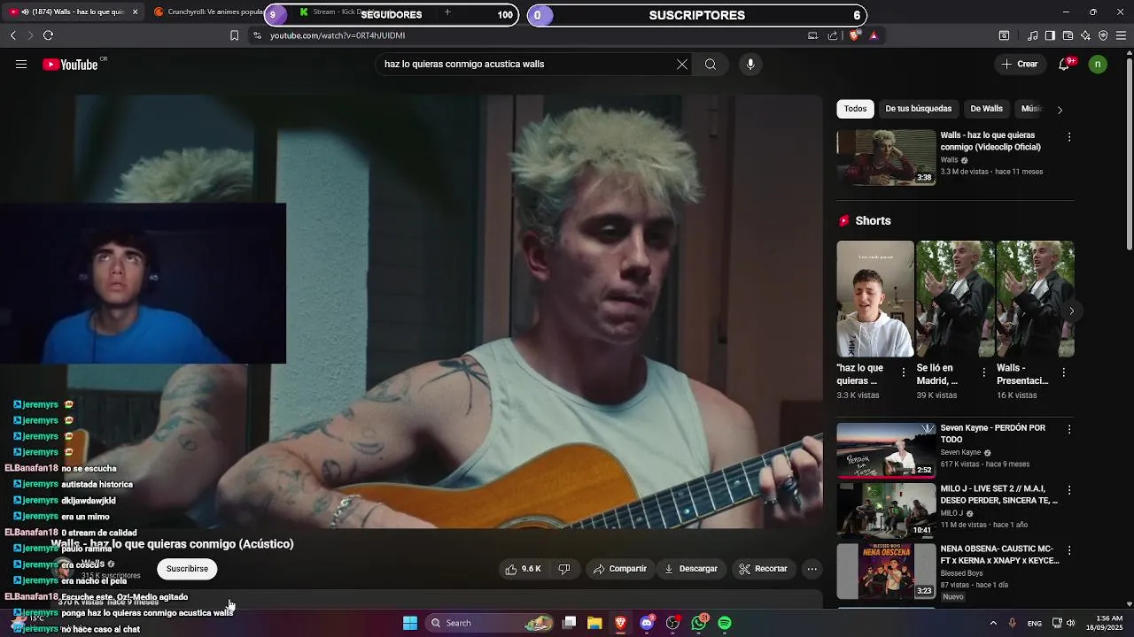The width and height of the screenshot is (1134, 637).
Task: Close the Walls YouTube tab
Action: (135, 12)
